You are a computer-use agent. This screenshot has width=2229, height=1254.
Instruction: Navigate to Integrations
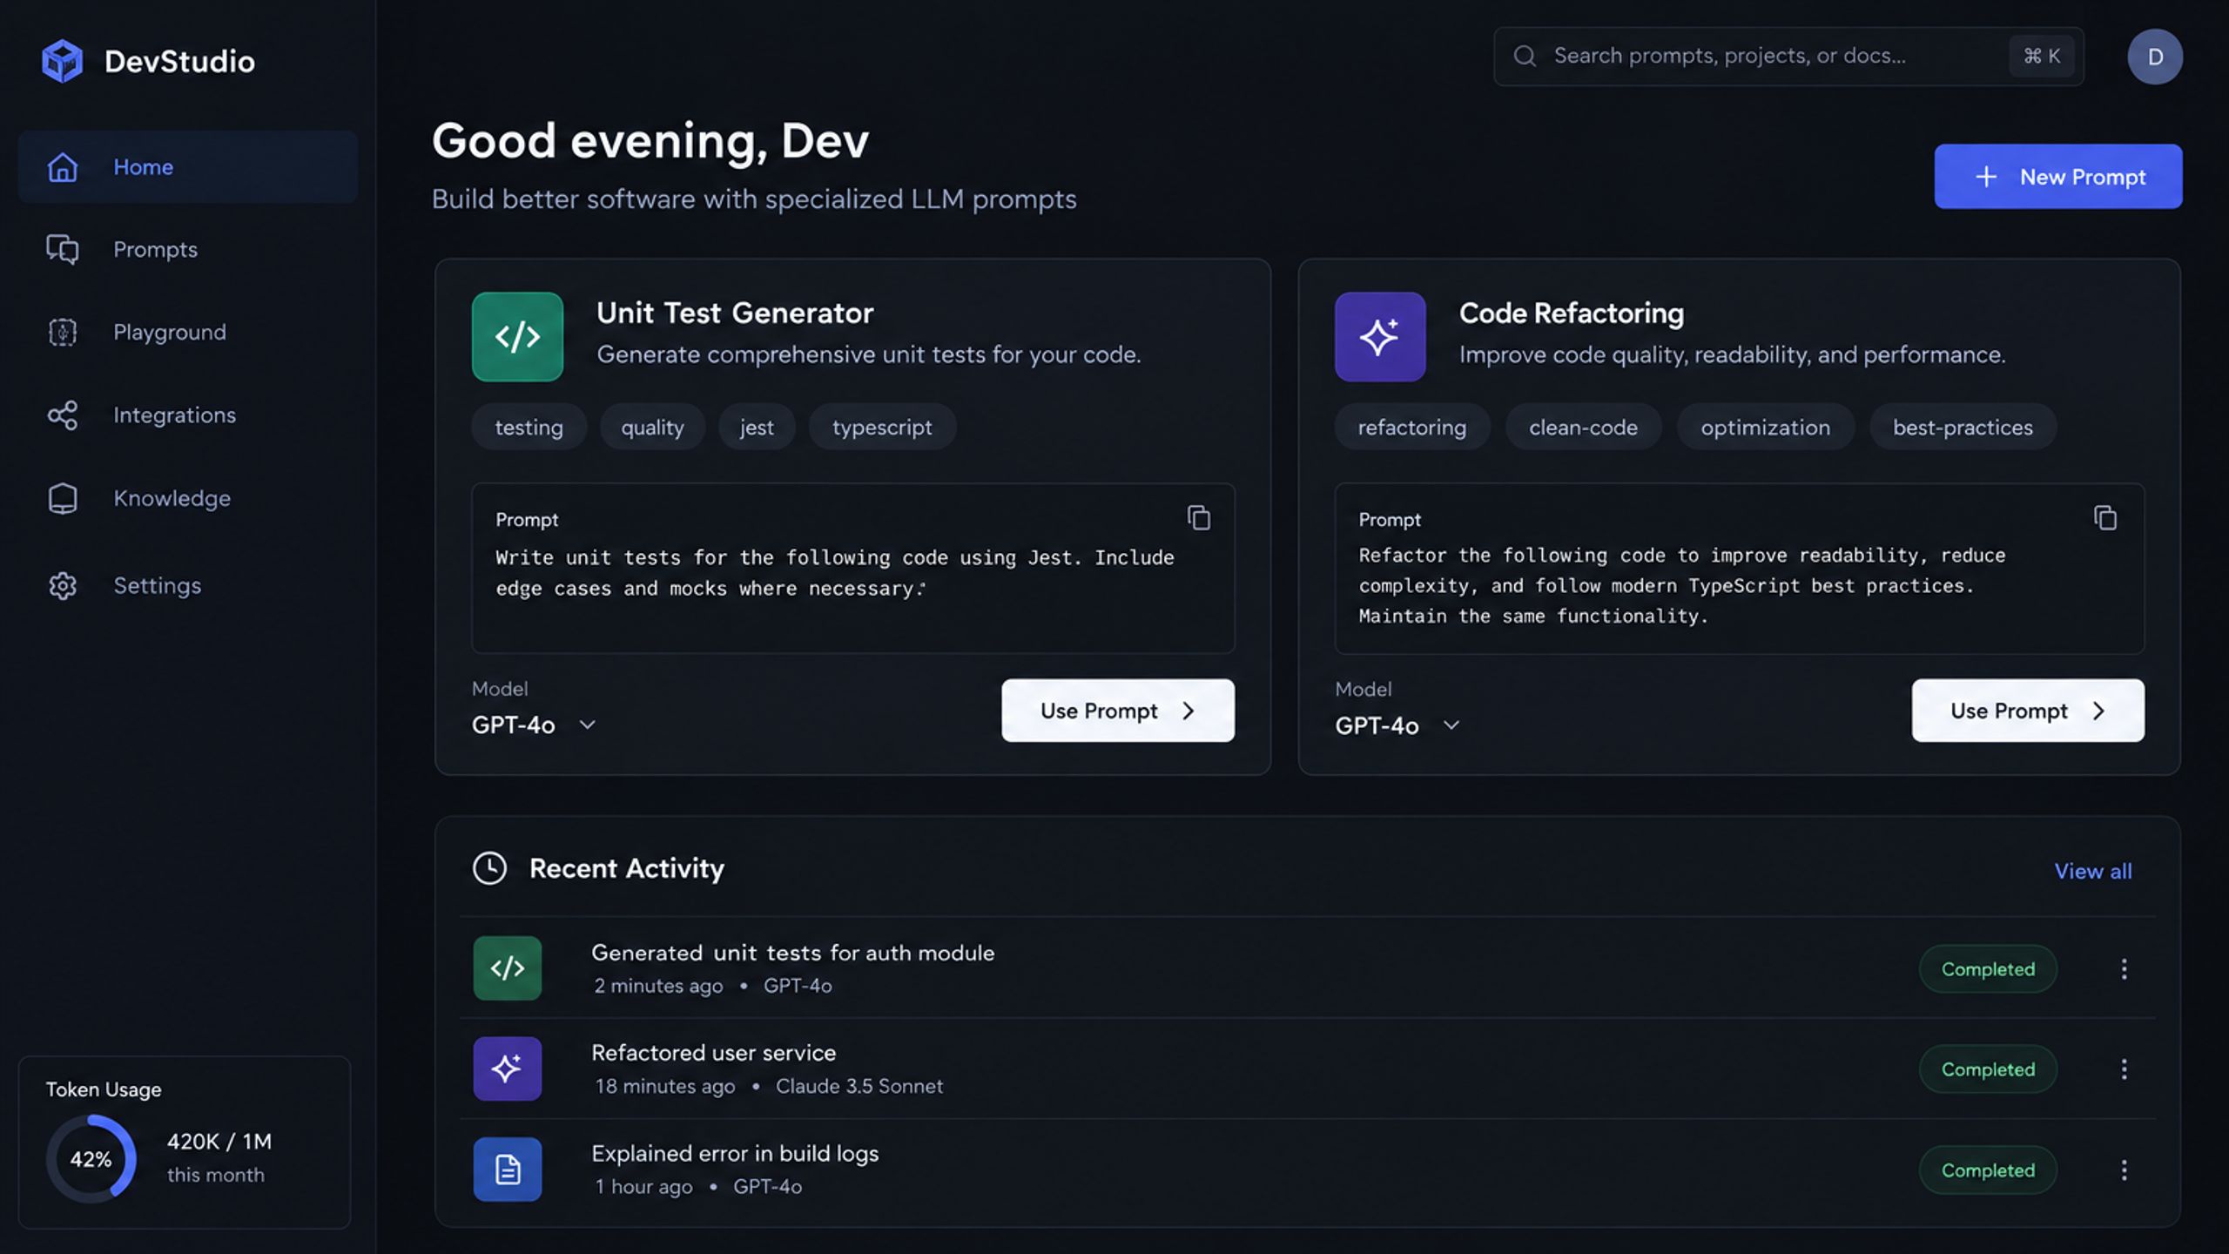tap(188, 415)
